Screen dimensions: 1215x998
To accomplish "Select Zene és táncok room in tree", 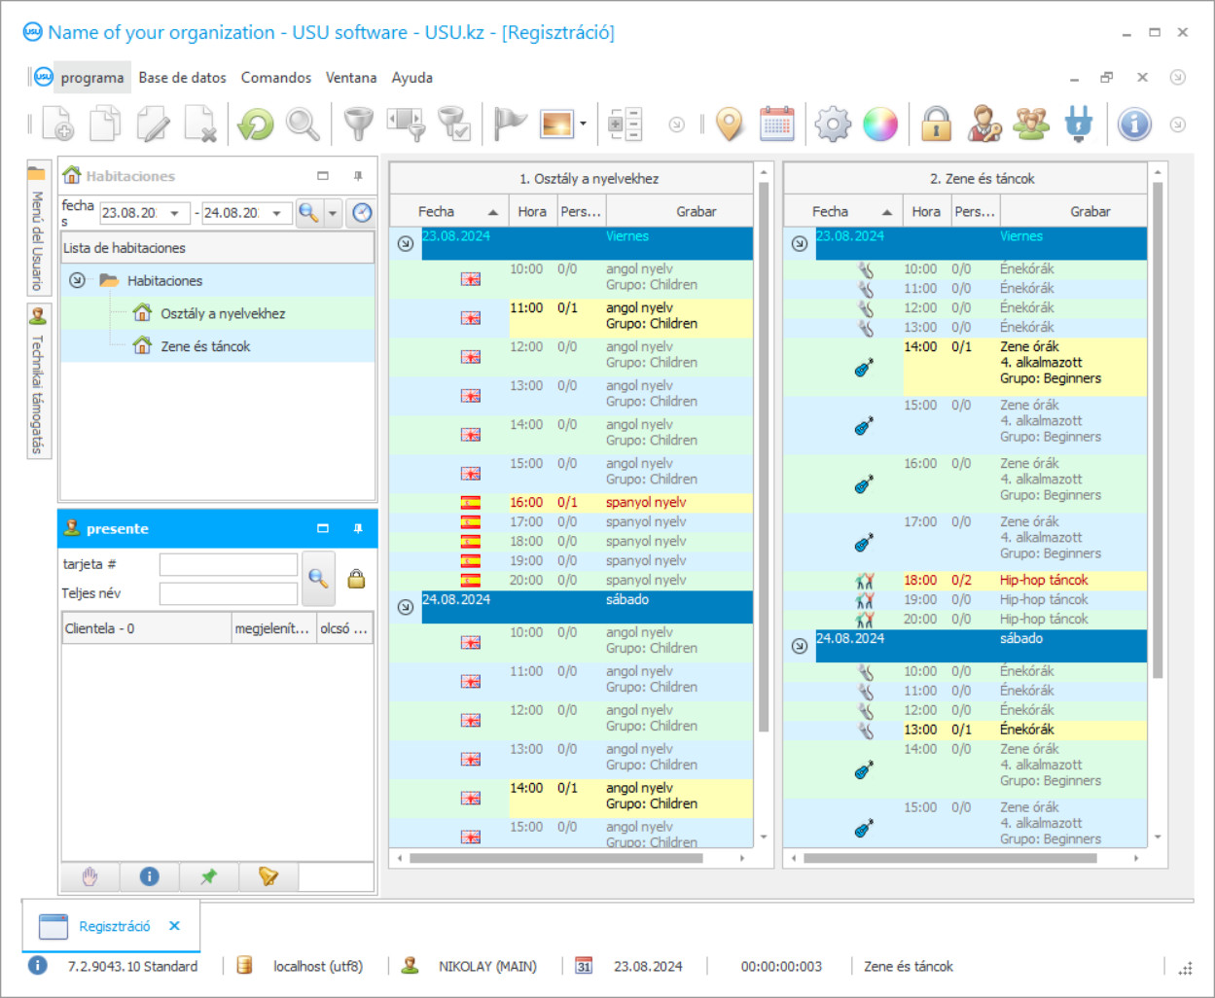I will [205, 346].
